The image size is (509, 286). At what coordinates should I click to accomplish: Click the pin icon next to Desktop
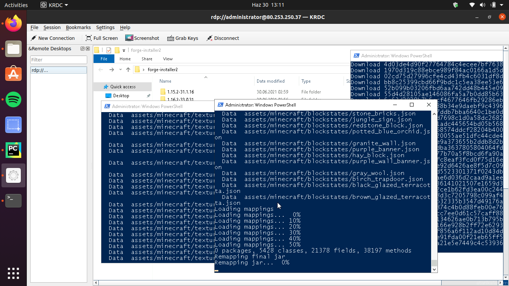pos(148,96)
